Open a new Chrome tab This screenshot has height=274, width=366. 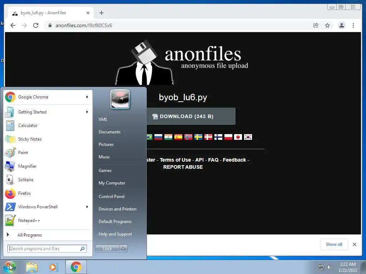[101, 13]
